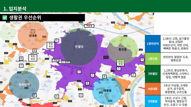The width and height of the screenshot is (191, 107).
Task: Click the description mentioning 신세계백화점
Action: tap(176, 74)
